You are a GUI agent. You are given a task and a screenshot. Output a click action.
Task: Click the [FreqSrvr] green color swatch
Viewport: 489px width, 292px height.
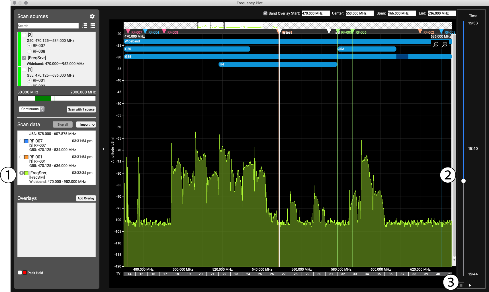[26, 173]
